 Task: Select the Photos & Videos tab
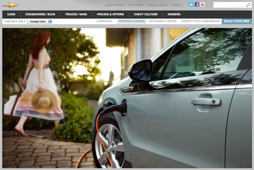(131, 21)
